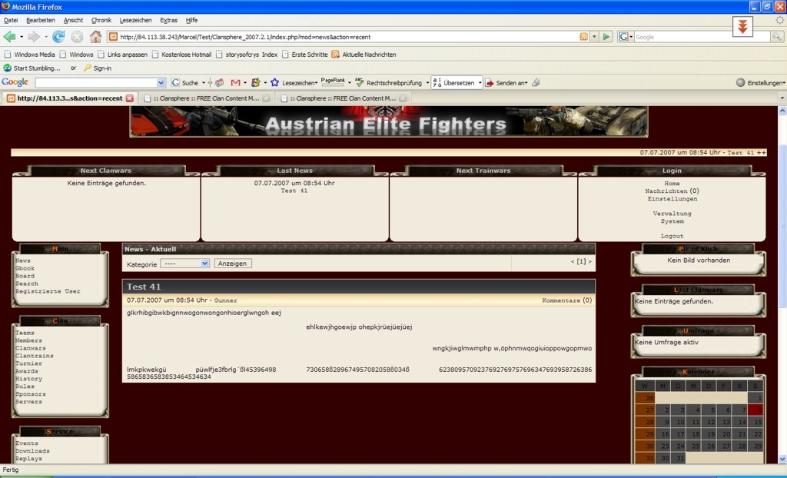
Task: Click the popup blocker icon in Google toolbar
Action: pyautogui.click(x=219, y=83)
